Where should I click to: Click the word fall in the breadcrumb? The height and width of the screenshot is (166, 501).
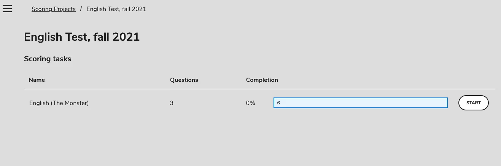(x=125, y=9)
